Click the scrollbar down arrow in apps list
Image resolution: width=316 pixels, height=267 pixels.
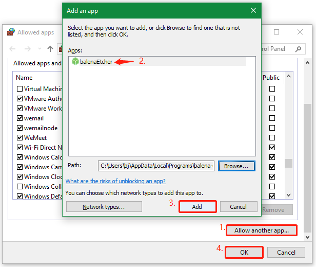(x=288, y=195)
